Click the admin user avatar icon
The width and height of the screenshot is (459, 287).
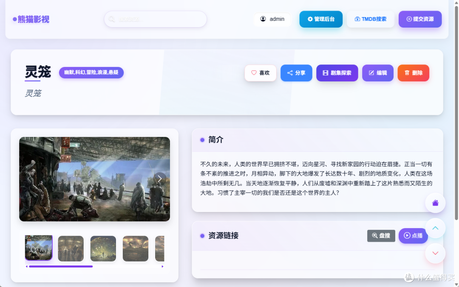263,19
